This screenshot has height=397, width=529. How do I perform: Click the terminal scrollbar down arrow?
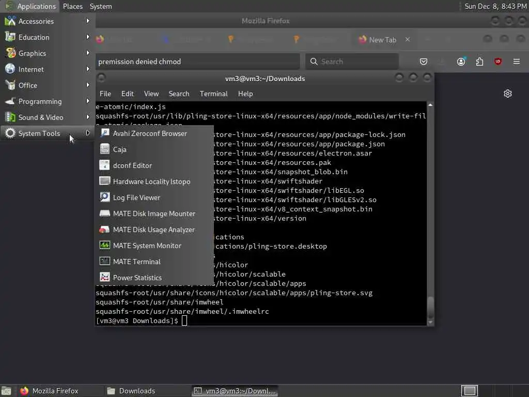[430, 323]
